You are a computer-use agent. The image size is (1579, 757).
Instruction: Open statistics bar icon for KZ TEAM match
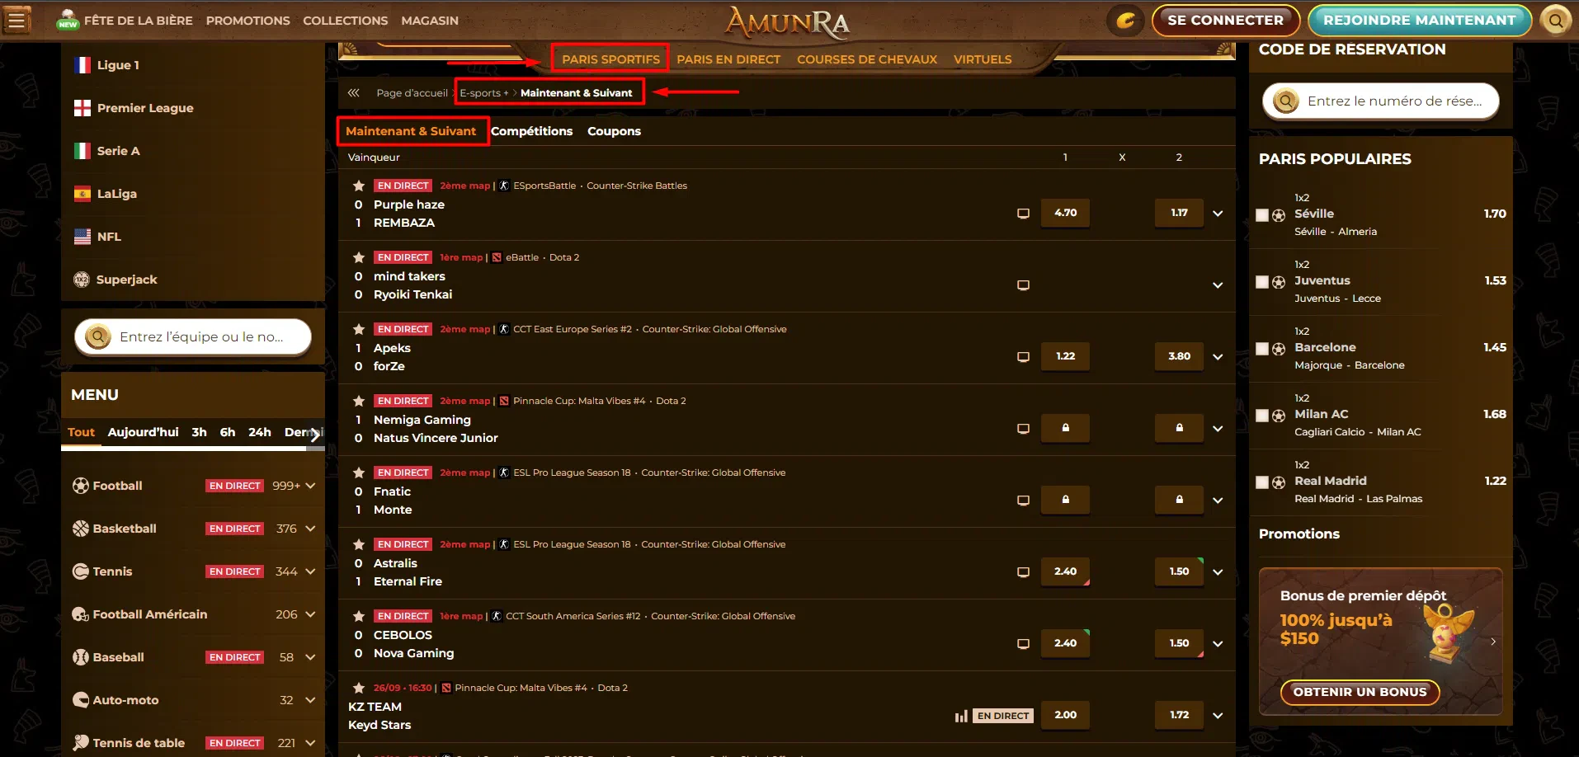961,716
